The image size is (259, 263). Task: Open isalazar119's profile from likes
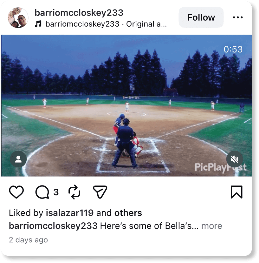point(70,213)
